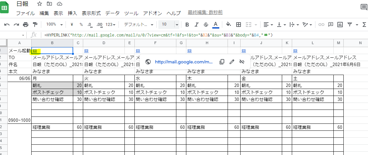Toggle italic formatting
The image size is (368, 155).
197,24
